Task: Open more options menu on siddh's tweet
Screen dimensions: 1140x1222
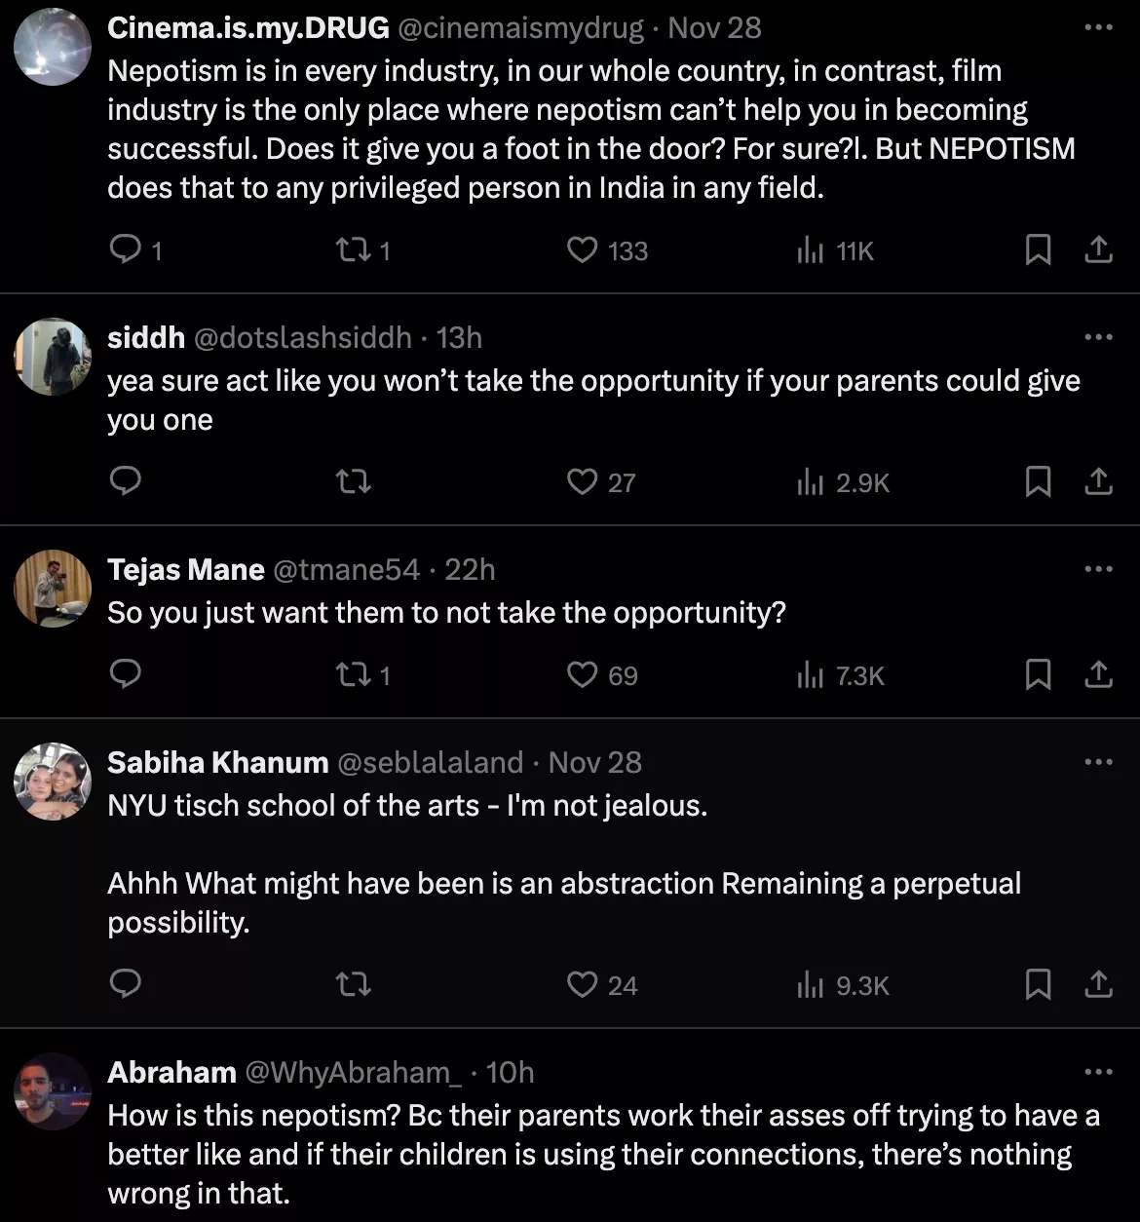Action: [x=1098, y=337]
